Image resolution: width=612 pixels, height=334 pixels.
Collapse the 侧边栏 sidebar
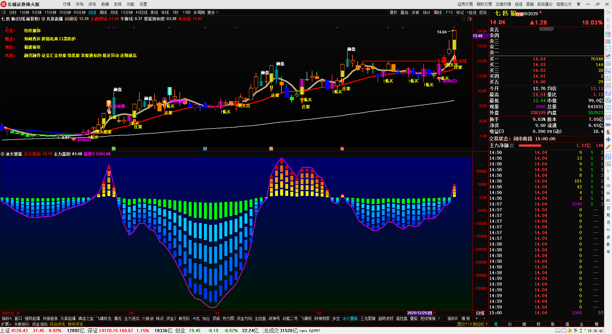480,324
